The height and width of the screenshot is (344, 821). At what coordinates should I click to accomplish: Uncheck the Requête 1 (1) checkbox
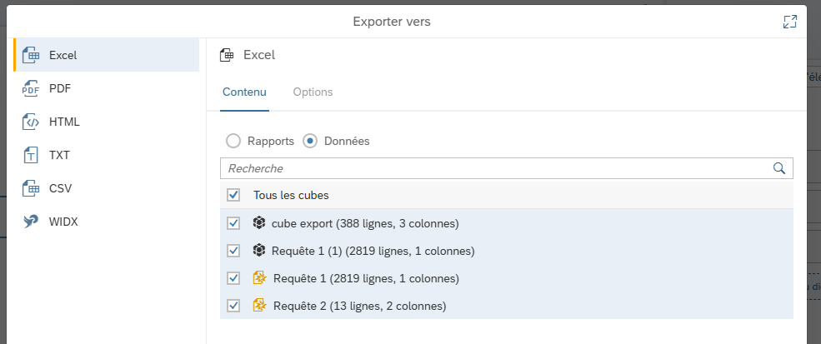233,251
